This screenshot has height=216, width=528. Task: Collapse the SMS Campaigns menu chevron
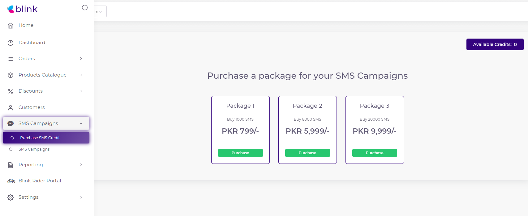click(x=81, y=123)
